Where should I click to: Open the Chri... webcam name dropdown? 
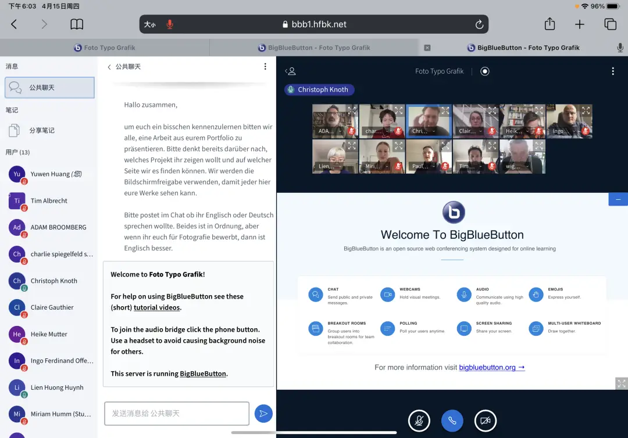click(x=424, y=131)
